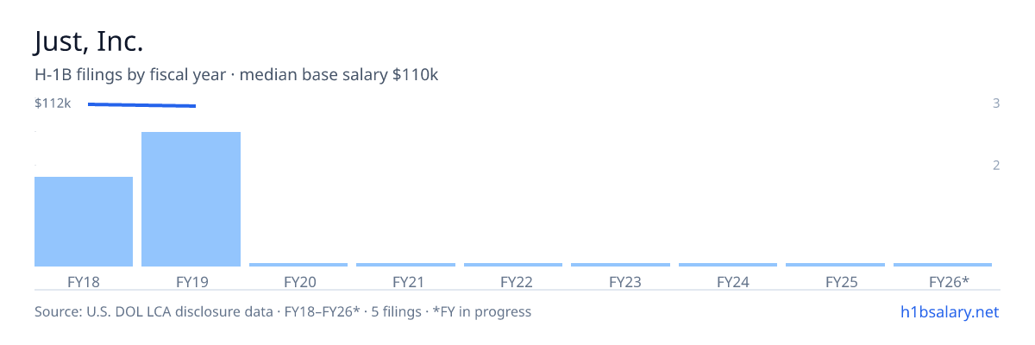Screen dimensions: 1035x345
Task: Click the FY26* bar
Action: click(x=943, y=265)
